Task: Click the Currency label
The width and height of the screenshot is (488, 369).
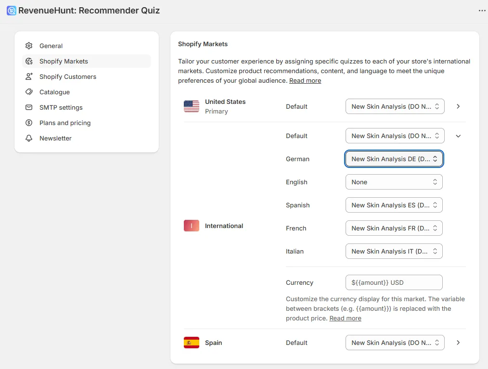Action: pyautogui.click(x=299, y=282)
